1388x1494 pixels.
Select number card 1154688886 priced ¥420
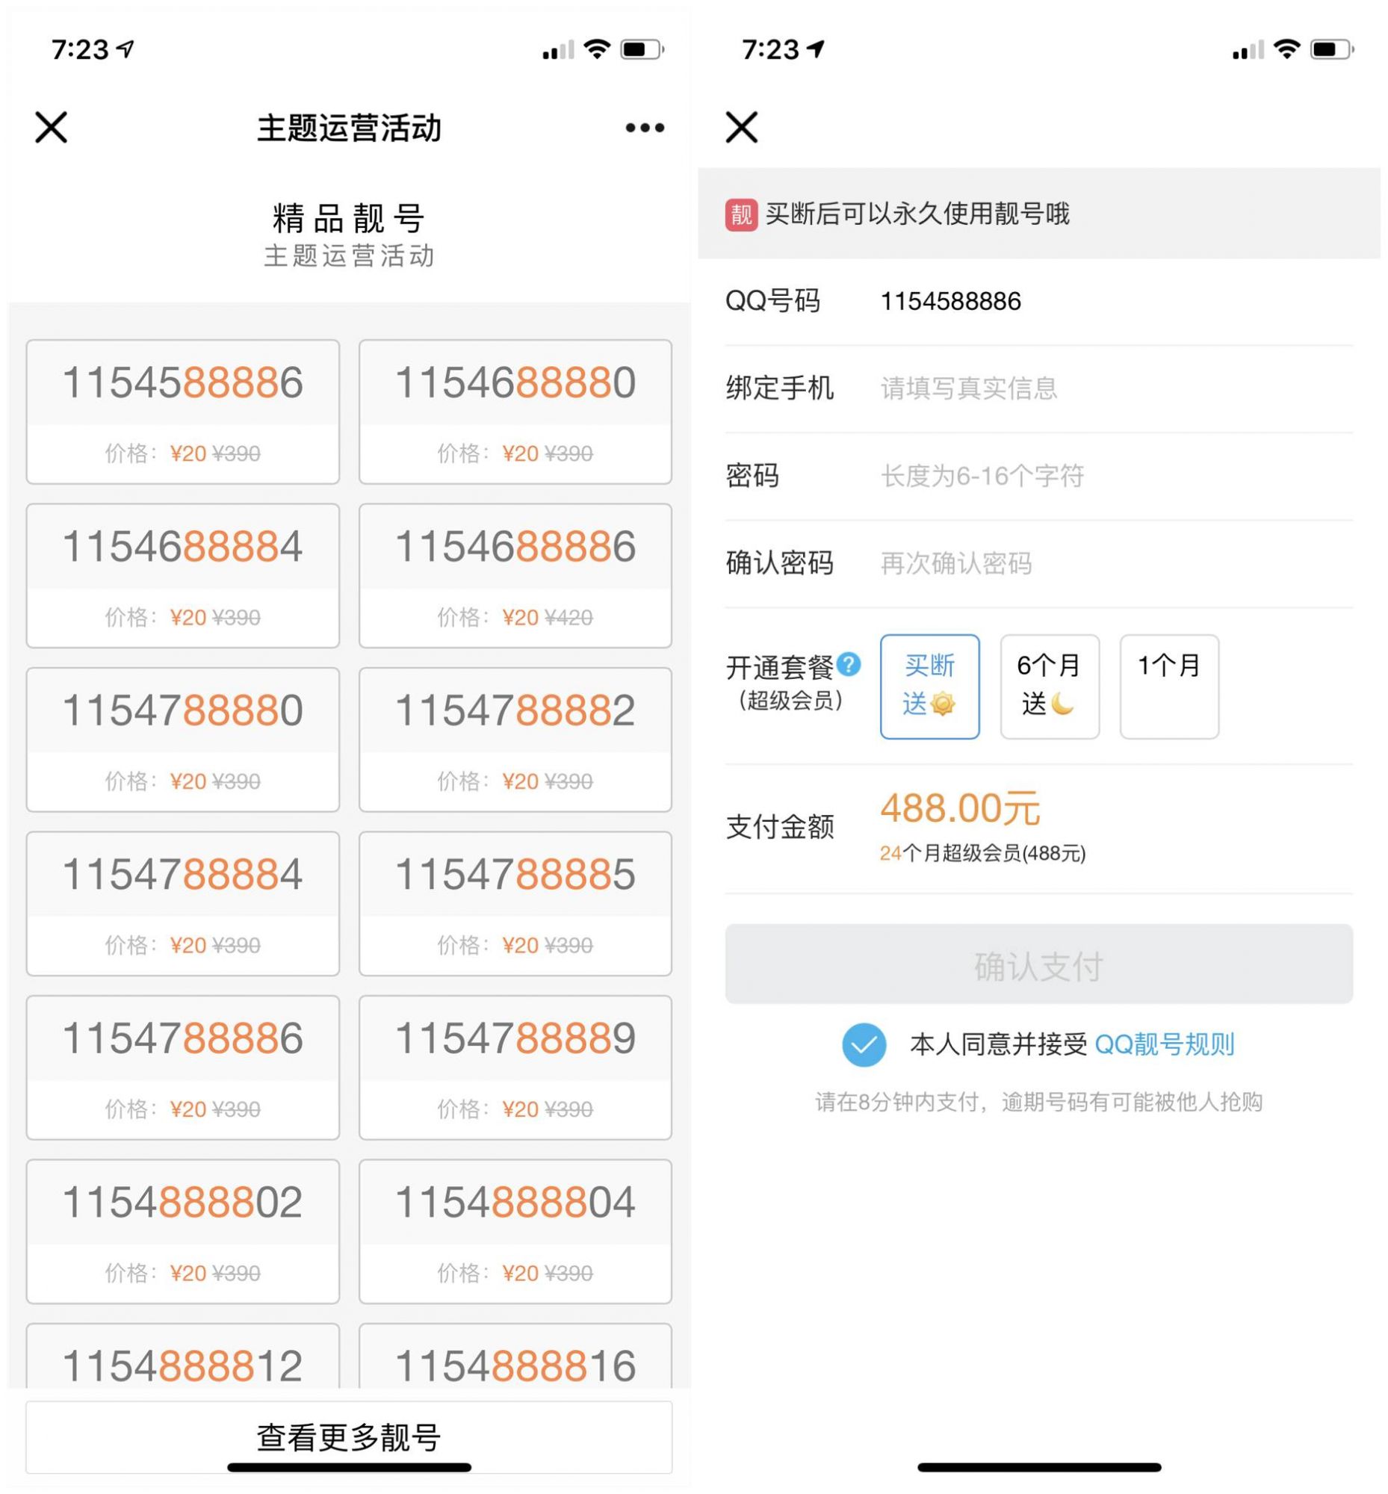tap(515, 575)
